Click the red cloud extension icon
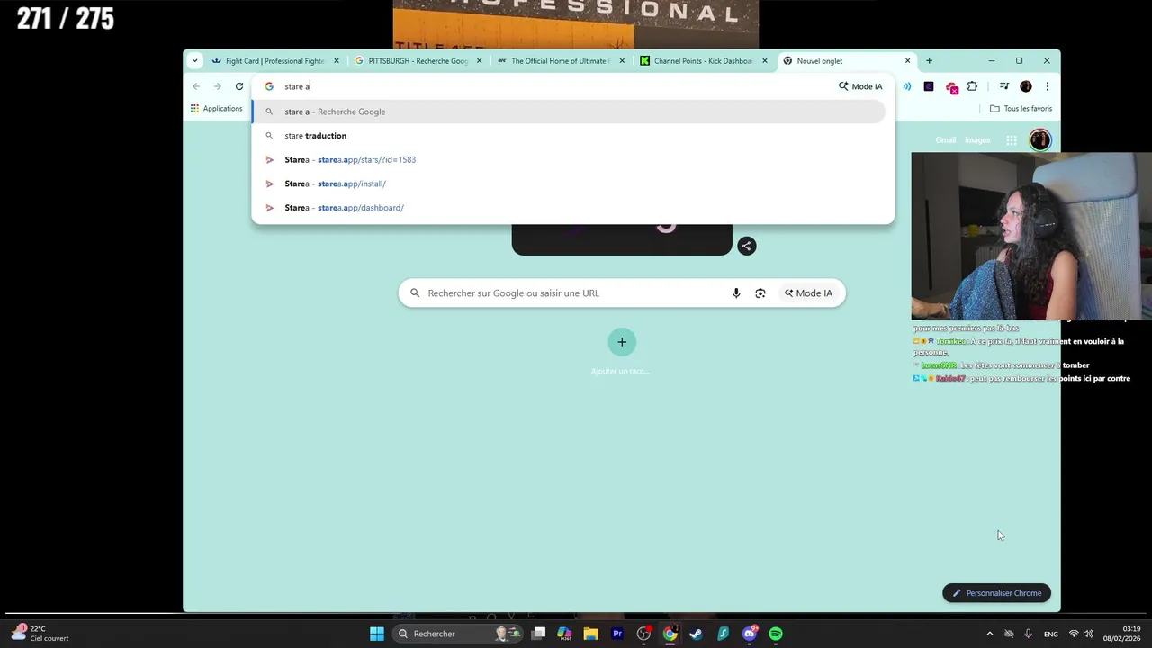This screenshot has height=648, width=1152. [951, 87]
